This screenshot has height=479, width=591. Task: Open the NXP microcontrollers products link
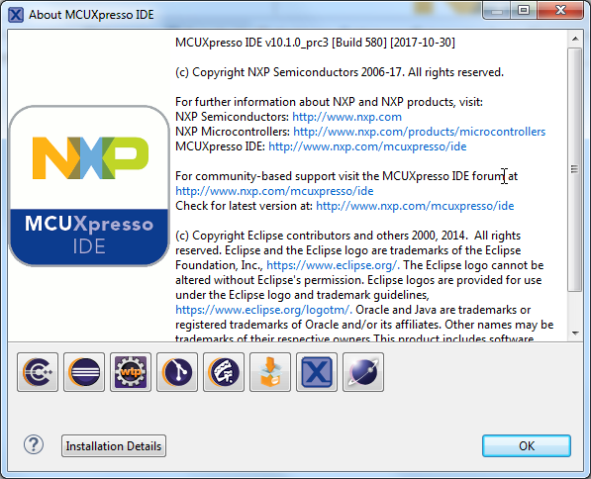coord(419,132)
